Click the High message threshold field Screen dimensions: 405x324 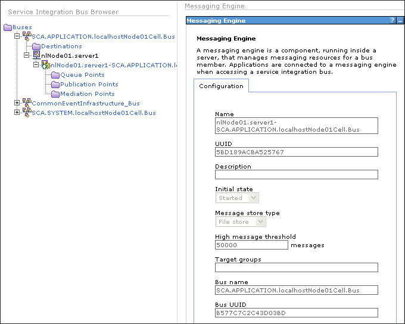[251, 245]
